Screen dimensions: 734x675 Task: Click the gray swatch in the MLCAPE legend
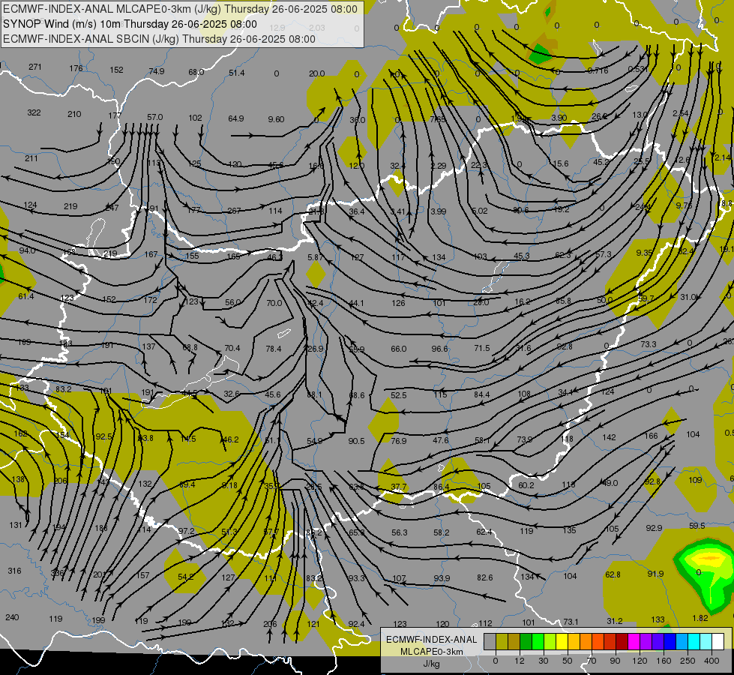pos(490,641)
